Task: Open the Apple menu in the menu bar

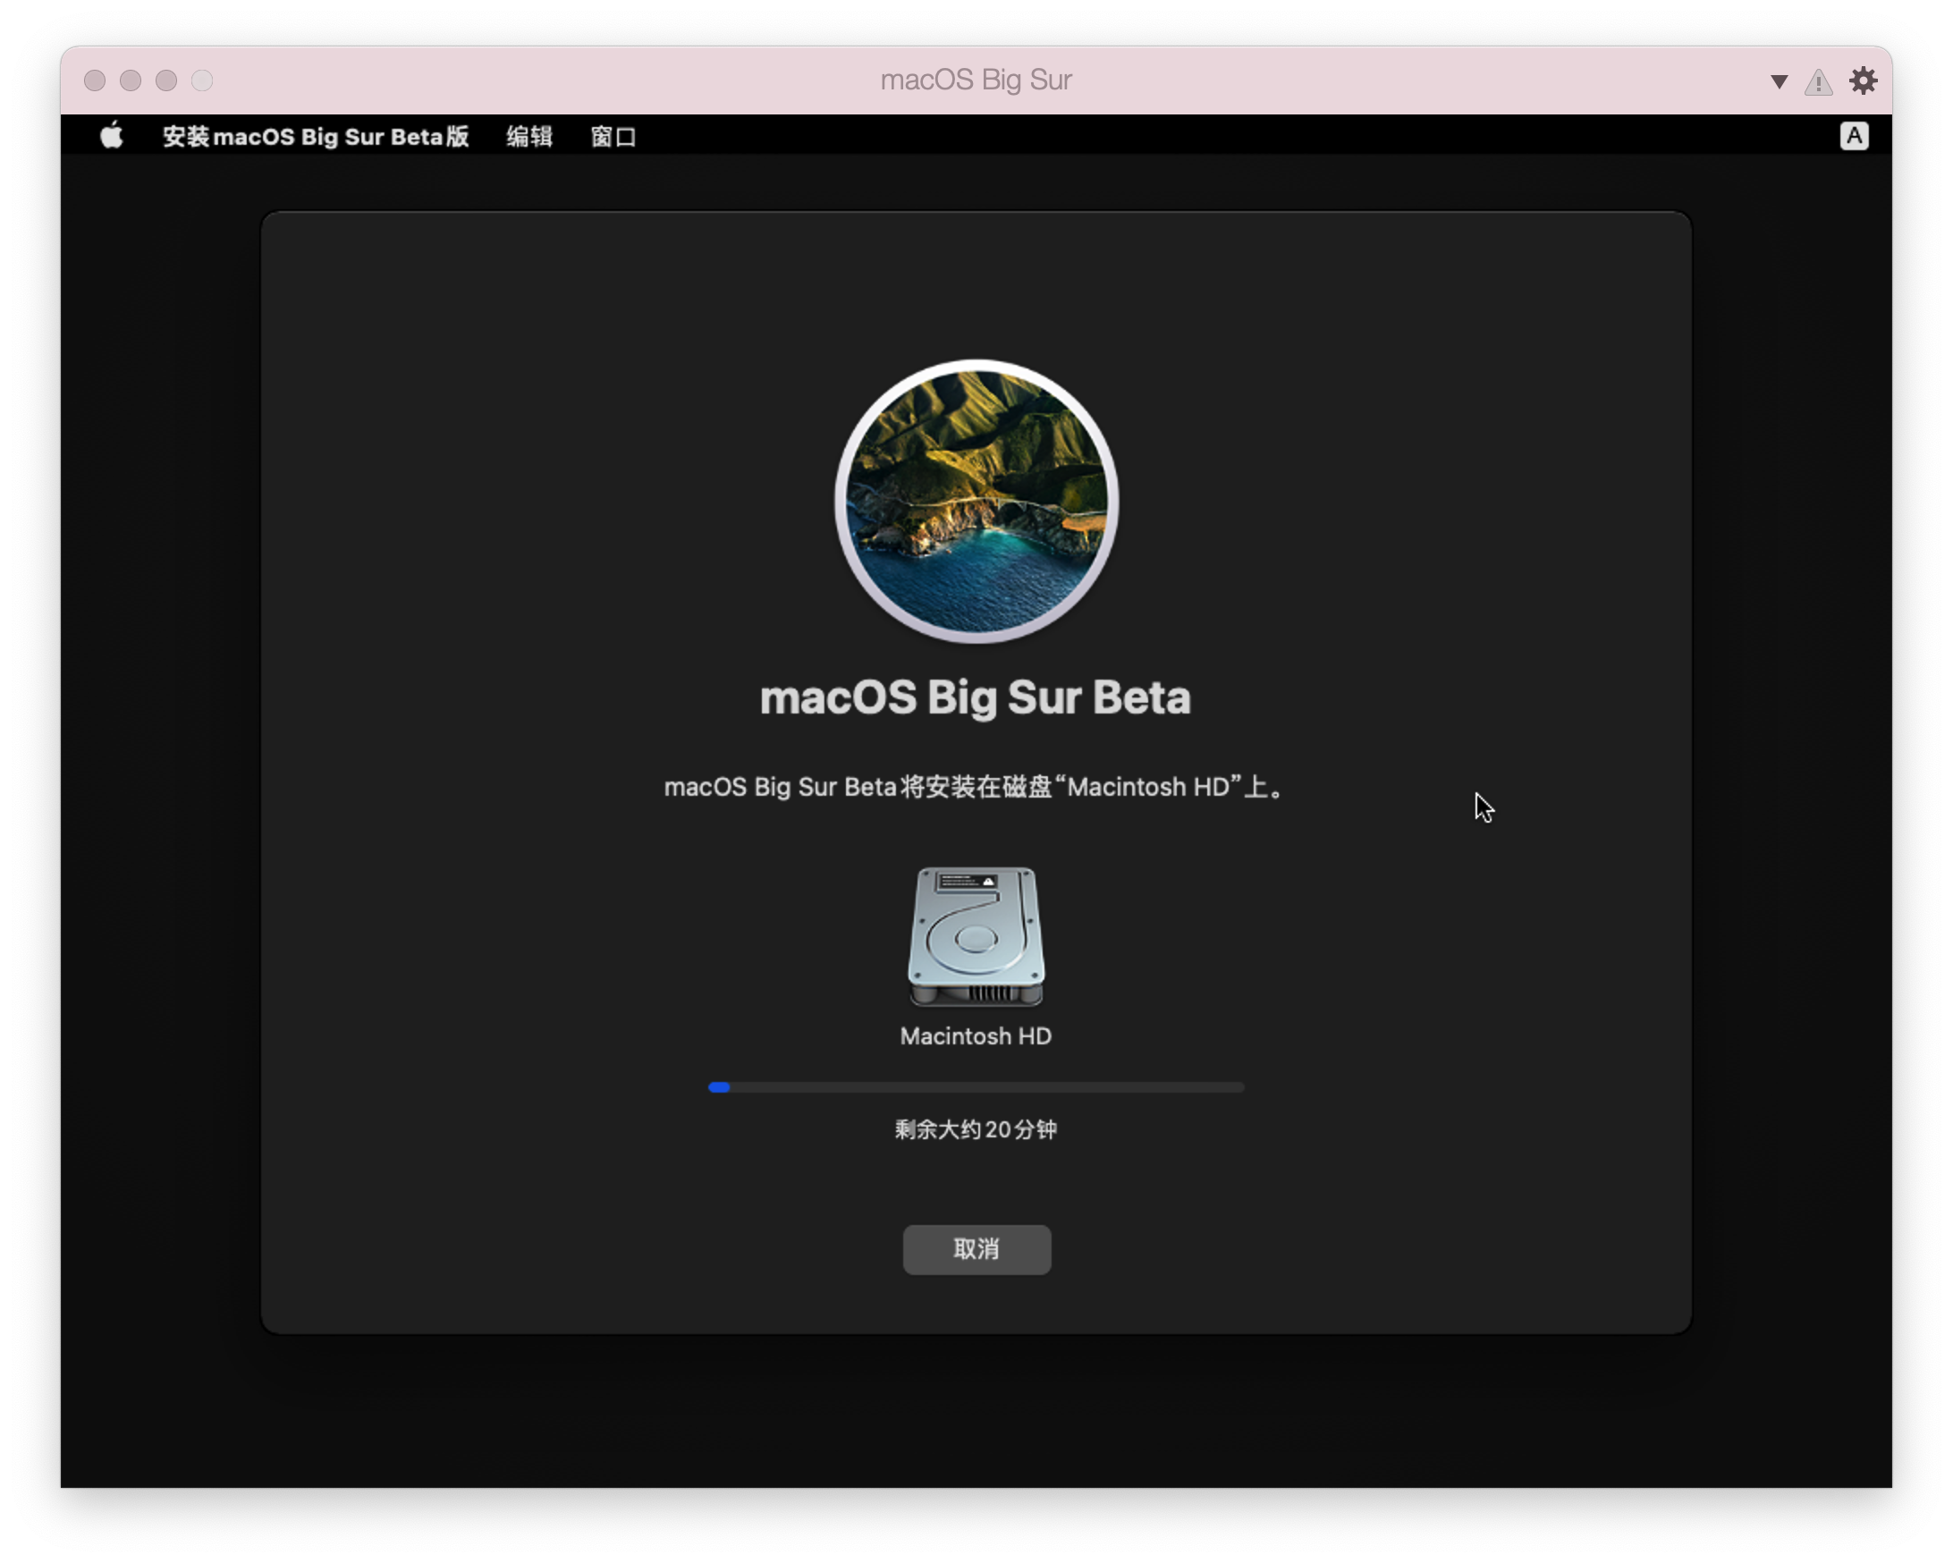Action: tap(112, 136)
